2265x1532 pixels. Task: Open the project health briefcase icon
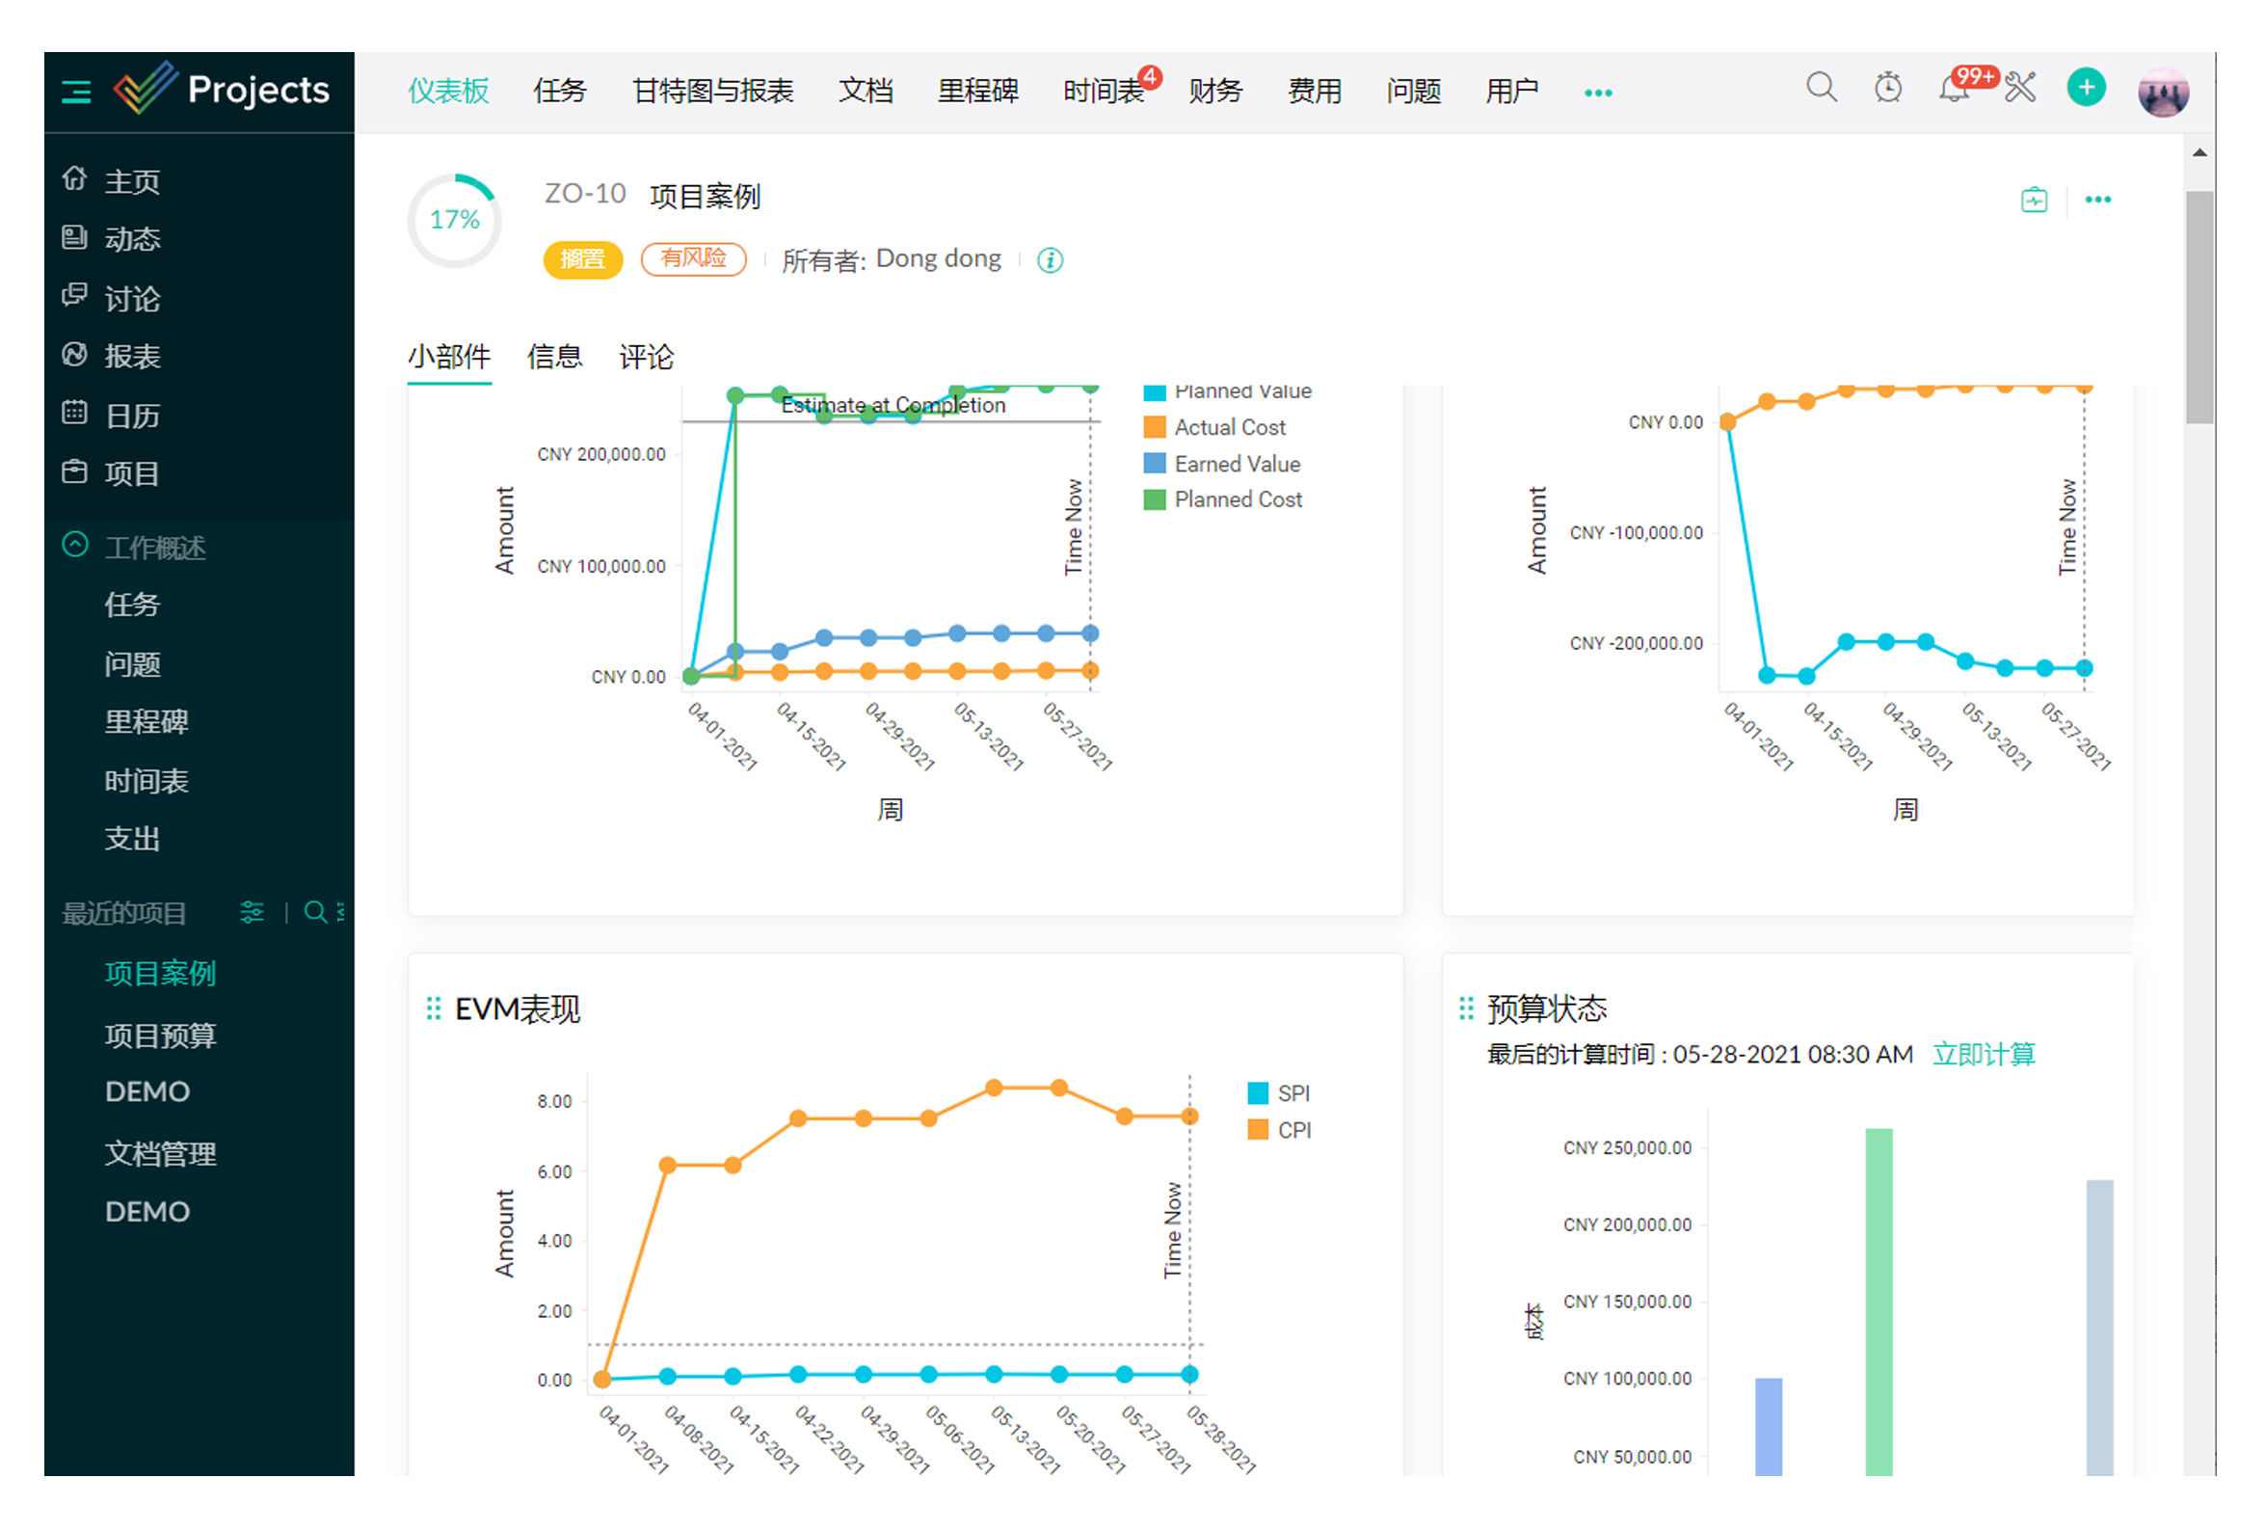pos(2034,200)
